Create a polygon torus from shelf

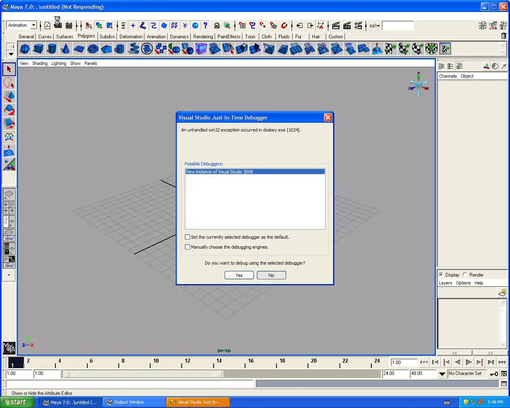(92, 49)
